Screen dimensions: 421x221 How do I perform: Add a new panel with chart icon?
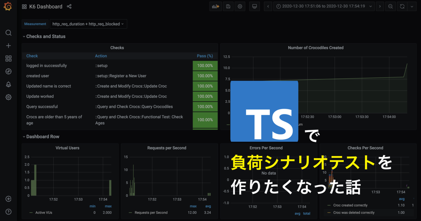(x=215, y=6)
